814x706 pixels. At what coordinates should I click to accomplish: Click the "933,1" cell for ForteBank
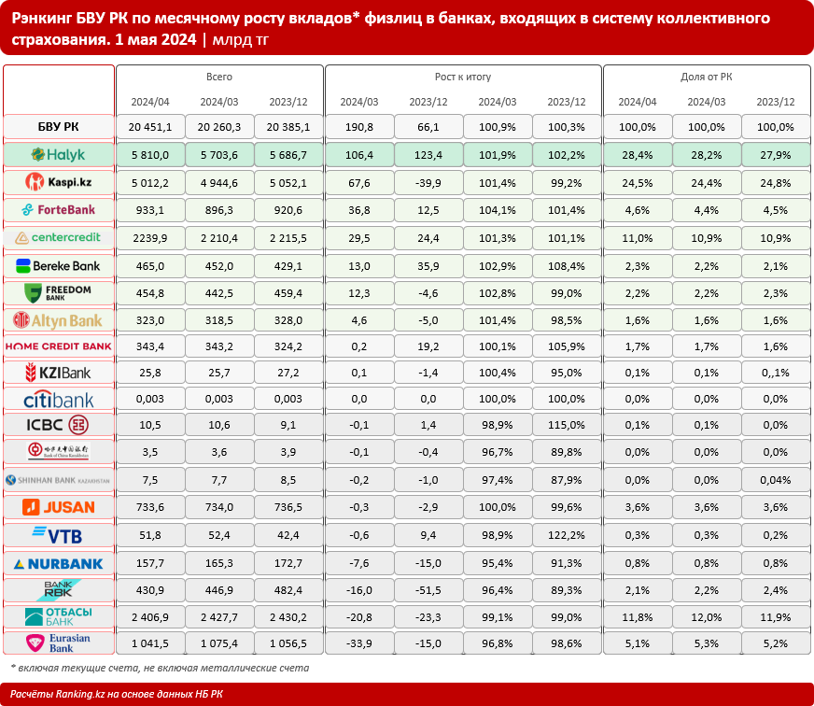click(x=150, y=210)
